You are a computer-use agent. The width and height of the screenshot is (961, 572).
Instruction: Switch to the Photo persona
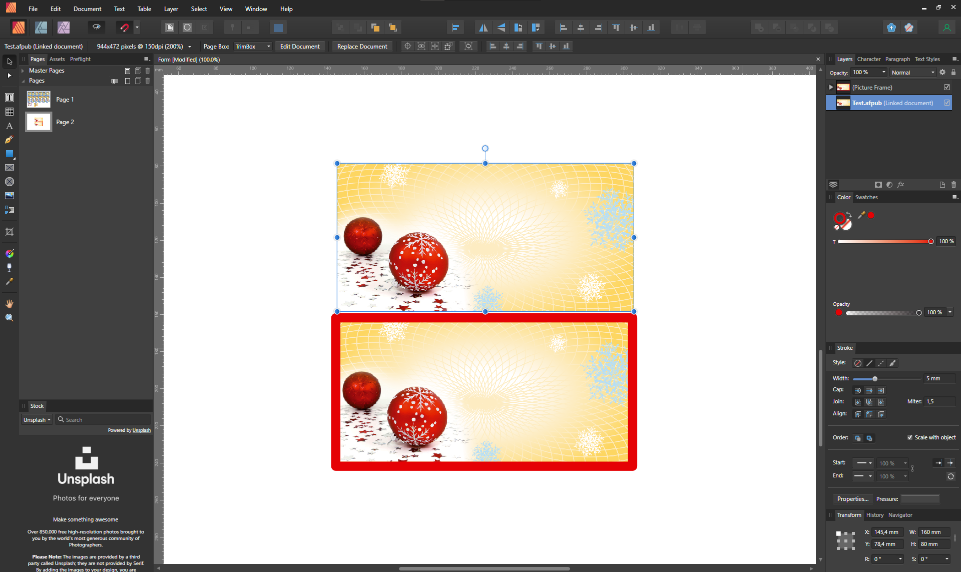click(x=64, y=28)
